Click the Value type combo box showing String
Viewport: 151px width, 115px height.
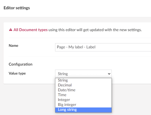coord(83,74)
